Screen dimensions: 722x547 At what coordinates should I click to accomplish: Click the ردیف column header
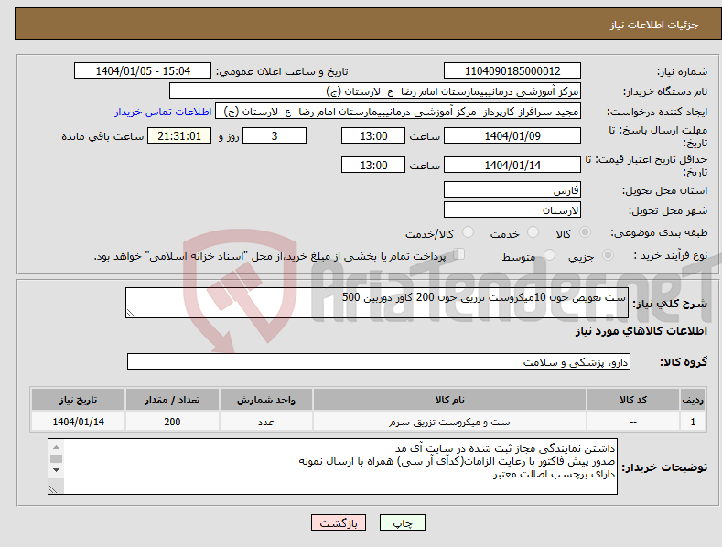693,400
